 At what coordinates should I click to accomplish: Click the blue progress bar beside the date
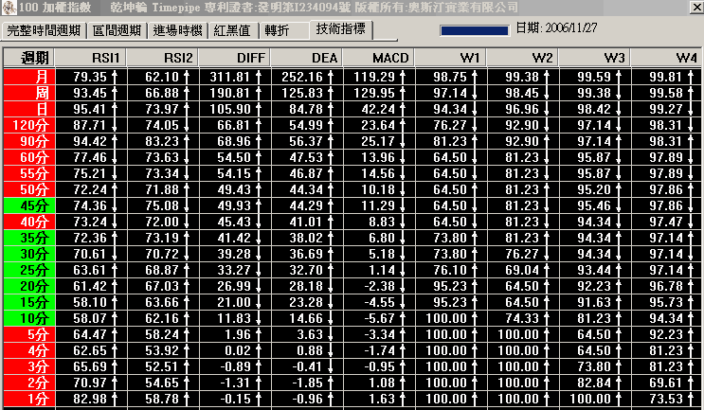point(474,29)
